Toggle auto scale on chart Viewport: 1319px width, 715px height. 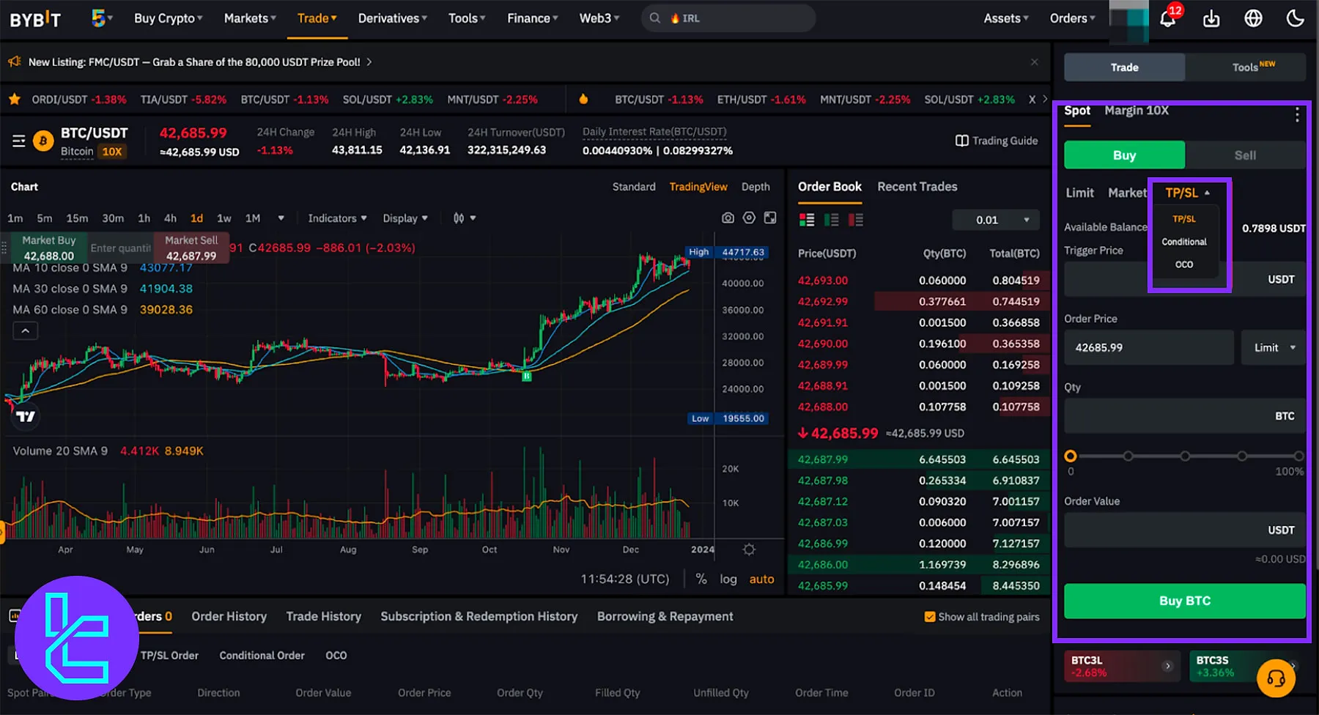coord(761,579)
